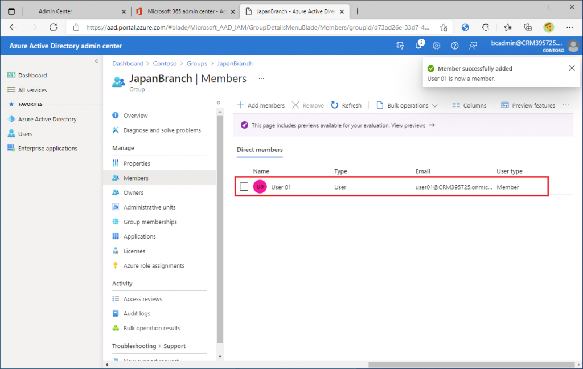Close the JapanBranch browser tab
Image resolution: width=583 pixels, height=369 pixels.
[342, 11]
